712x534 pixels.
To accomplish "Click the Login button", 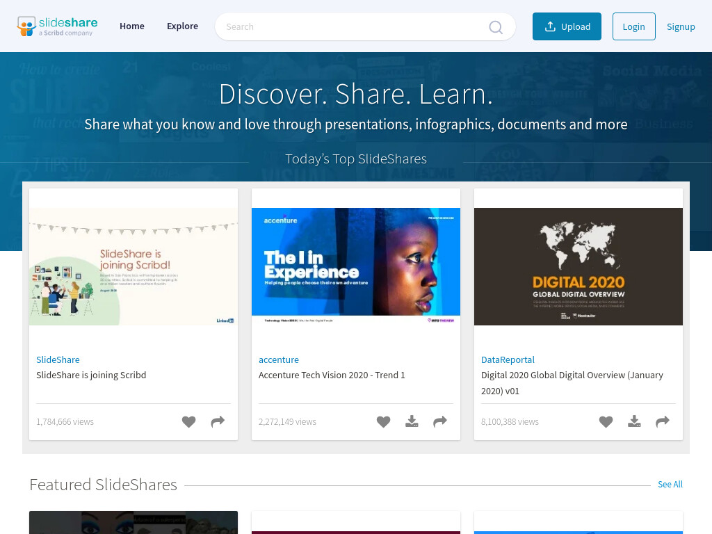I will click(x=633, y=26).
